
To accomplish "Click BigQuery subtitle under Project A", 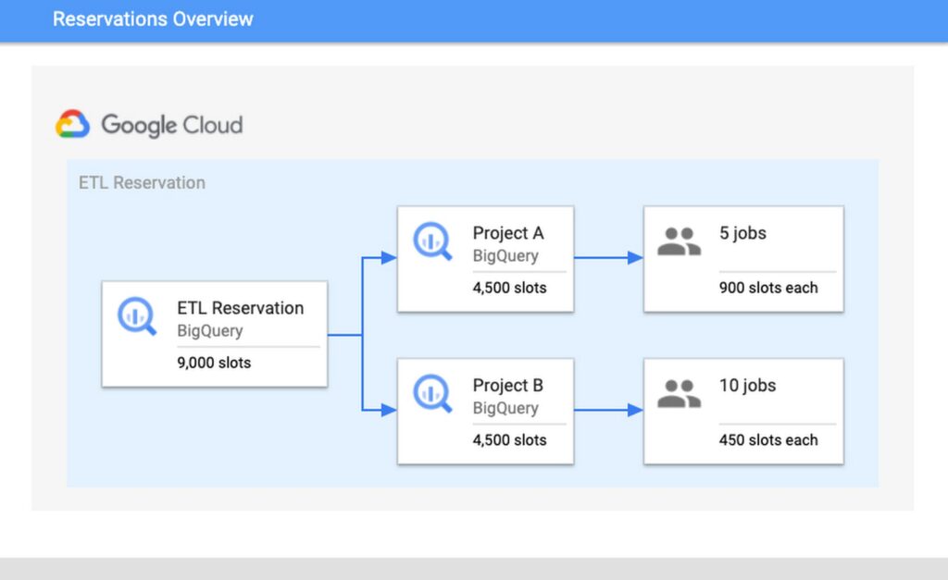I will pyautogui.click(x=505, y=256).
